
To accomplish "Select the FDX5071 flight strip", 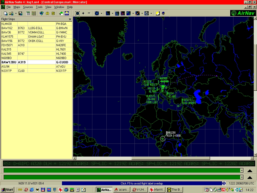I will [37, 45].
